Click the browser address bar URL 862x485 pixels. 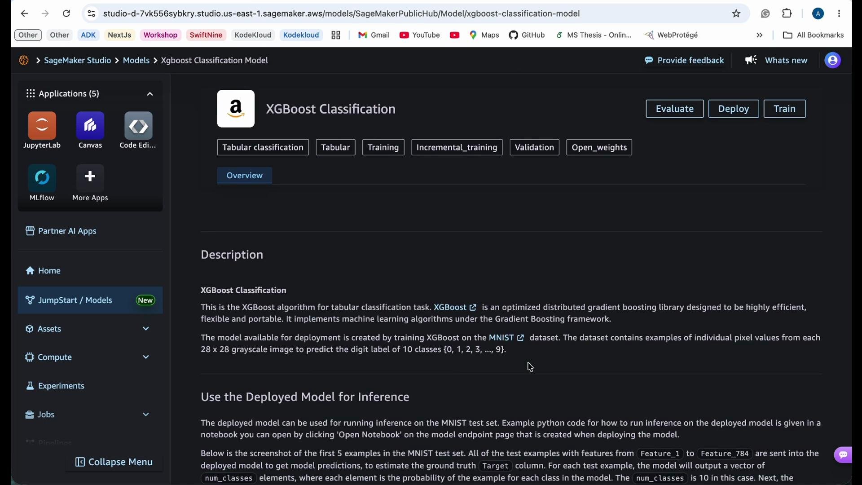pyautogui.click(x=341, y=13)
